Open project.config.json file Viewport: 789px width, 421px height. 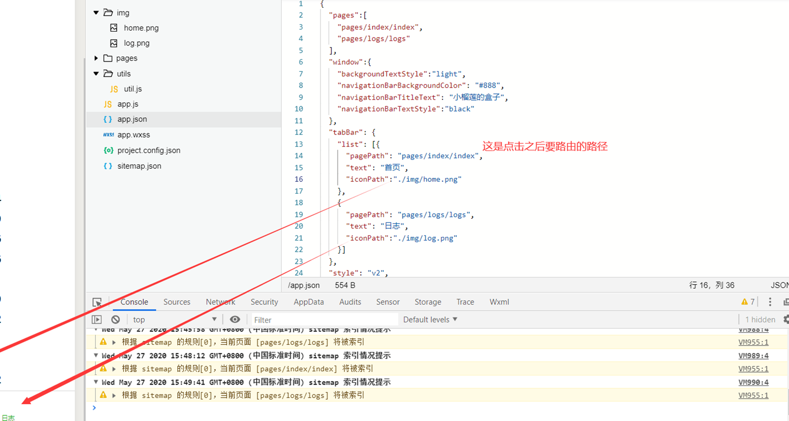(149, 151)
